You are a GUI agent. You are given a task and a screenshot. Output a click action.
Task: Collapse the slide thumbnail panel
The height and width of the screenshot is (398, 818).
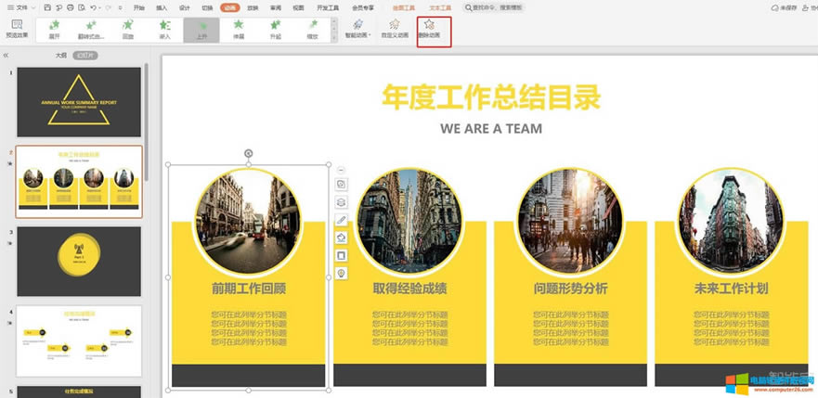(6, 56)
